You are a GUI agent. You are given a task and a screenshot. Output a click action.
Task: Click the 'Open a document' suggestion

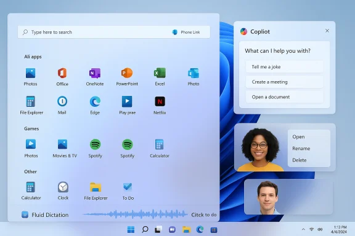tap(285, 97)
